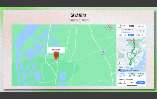The width and height of the screenshot is (157, 99).
Task: Select the 1小时23分 route option
Action: click(122, 75)
